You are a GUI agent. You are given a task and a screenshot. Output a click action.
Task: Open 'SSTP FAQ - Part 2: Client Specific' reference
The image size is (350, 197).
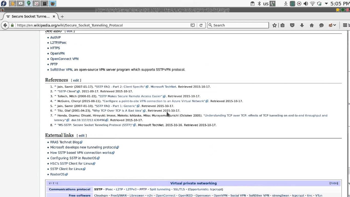click(121, 87)
